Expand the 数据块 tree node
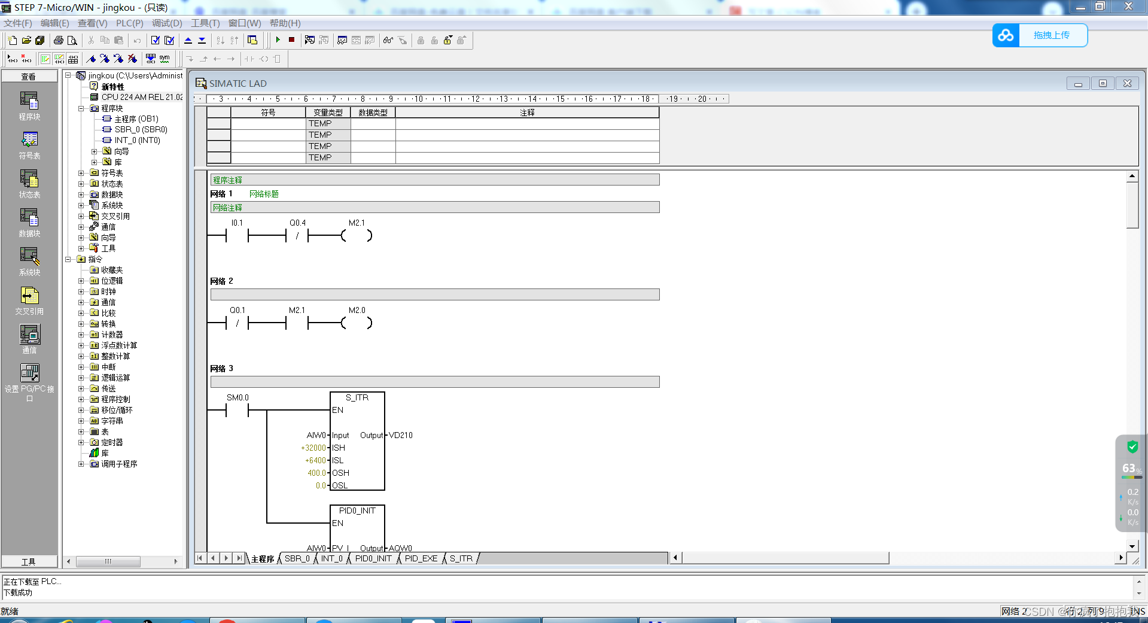The height and width of the screenshot is (623, 1148). pos(81,195)
